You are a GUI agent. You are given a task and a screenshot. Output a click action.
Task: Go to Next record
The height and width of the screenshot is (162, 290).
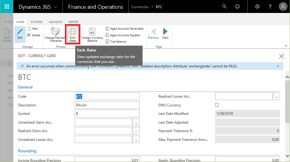click(165, 34)
